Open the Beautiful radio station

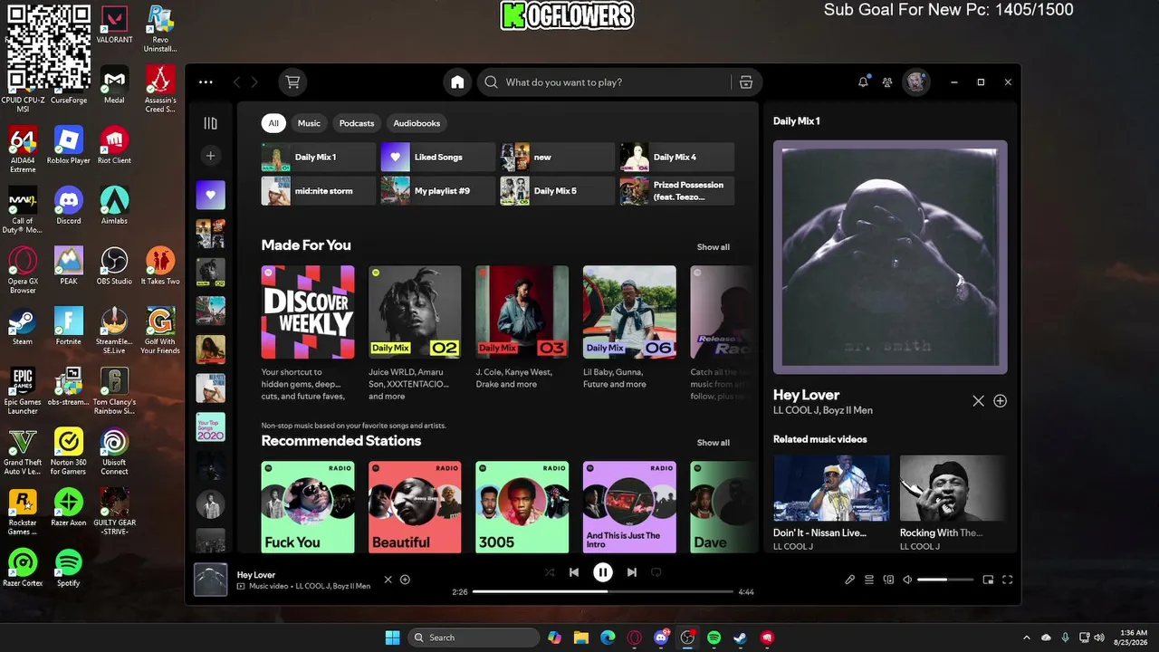[415, 506]
